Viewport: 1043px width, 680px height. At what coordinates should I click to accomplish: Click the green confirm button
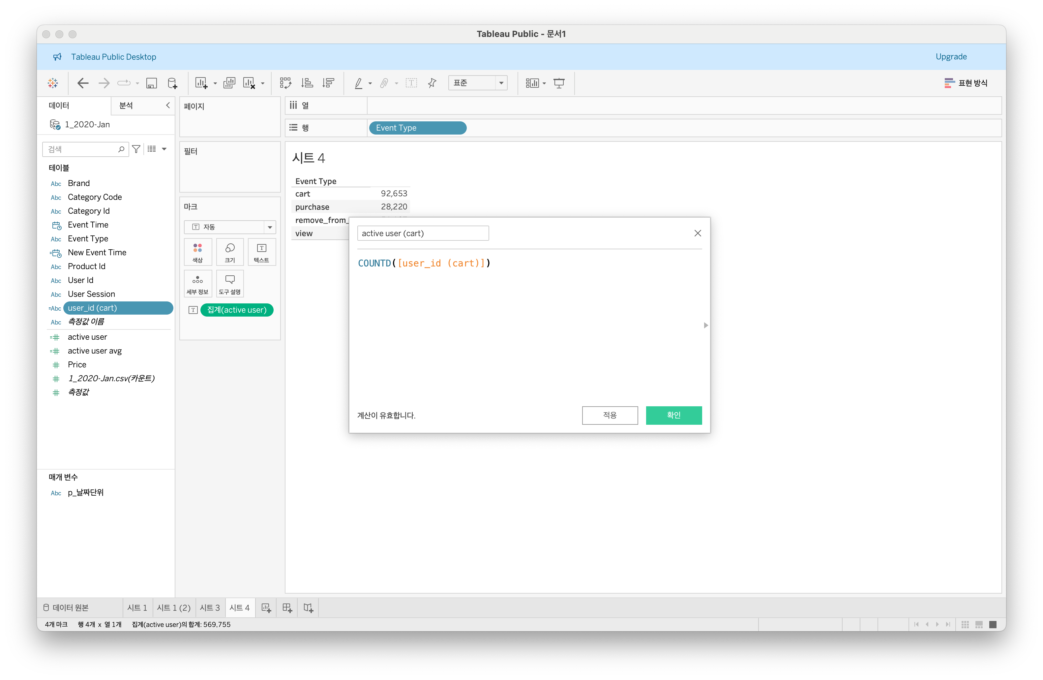[673, 415]
